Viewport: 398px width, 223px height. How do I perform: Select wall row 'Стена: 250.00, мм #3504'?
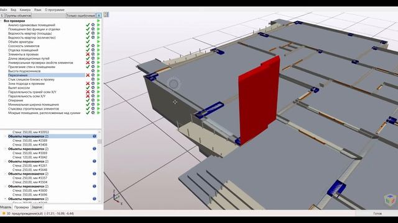30,182
